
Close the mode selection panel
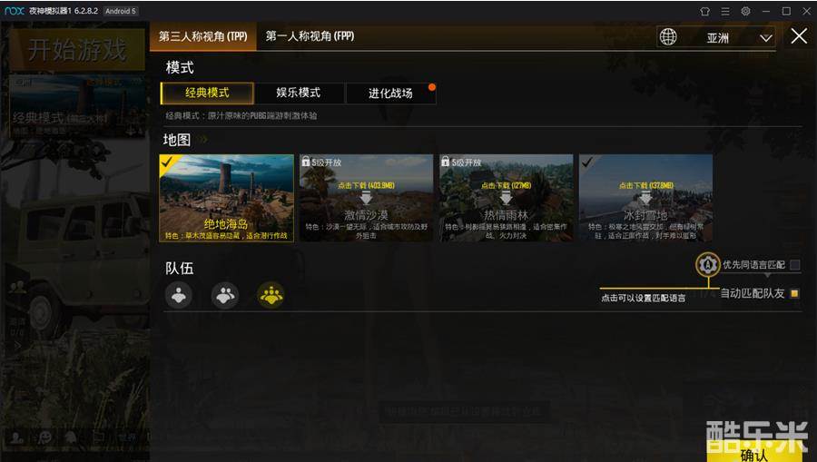(x=799, y=36)
